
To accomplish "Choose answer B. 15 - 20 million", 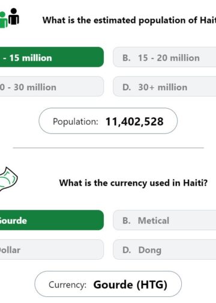I will (164, 57).
